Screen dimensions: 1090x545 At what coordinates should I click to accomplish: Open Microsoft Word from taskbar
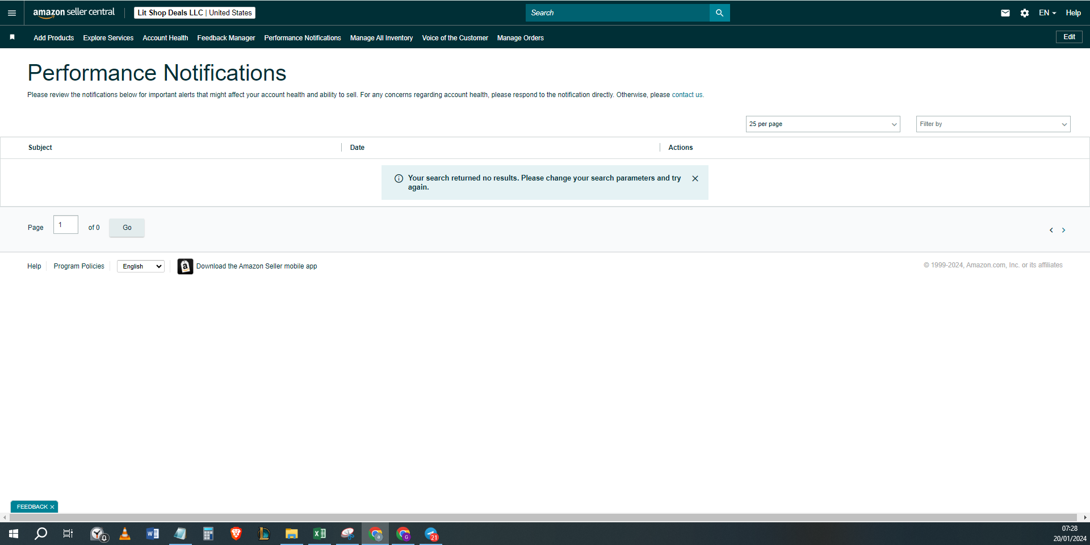click(153, 534)
